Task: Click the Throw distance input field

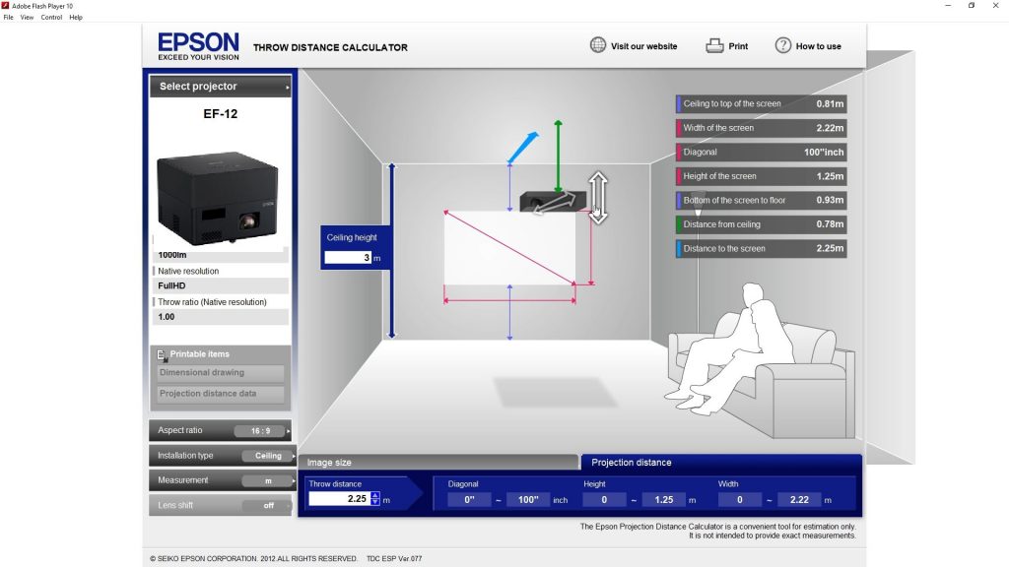Action: (x=339, y=499)
